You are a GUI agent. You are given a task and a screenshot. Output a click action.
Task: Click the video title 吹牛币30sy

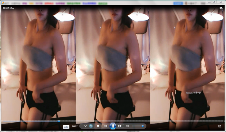pyautogui.click(x=8, y=8)
